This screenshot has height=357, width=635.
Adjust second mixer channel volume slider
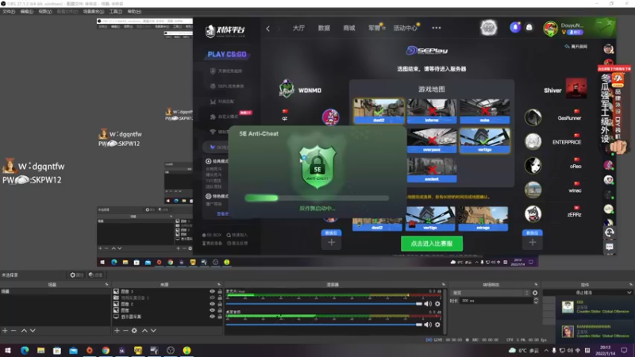pos(324,324)
